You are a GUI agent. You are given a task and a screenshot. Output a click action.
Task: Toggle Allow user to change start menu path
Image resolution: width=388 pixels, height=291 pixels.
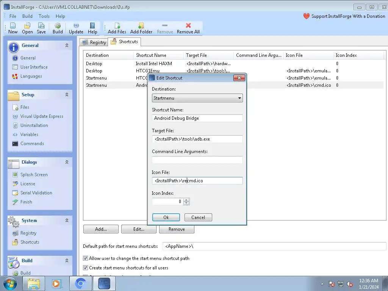85,258
